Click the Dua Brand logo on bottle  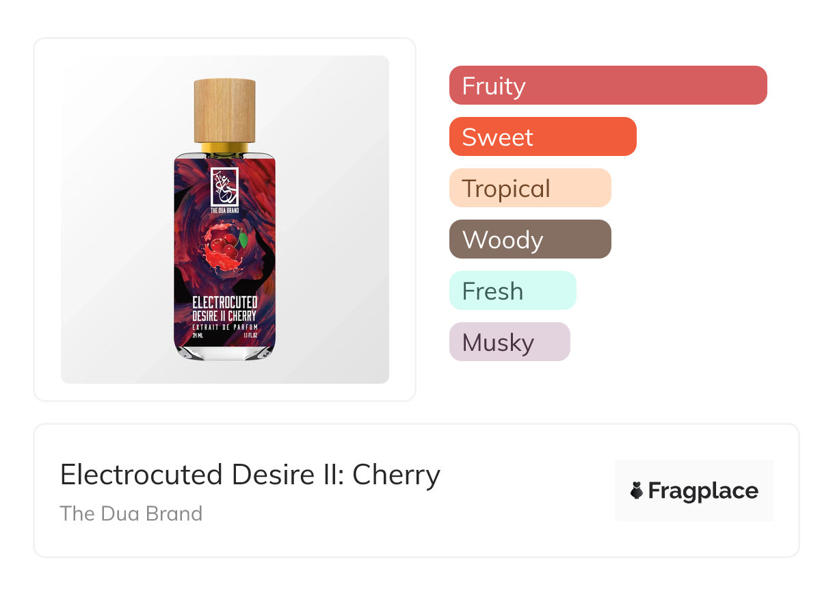coord(224,186)
